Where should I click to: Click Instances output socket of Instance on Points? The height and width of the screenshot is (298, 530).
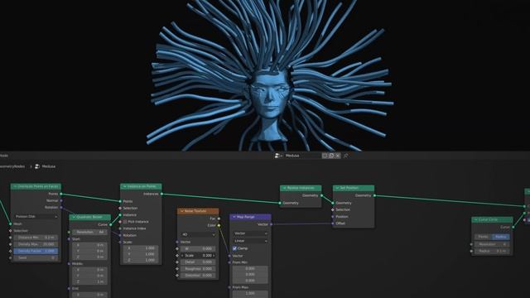click(161, 194)
